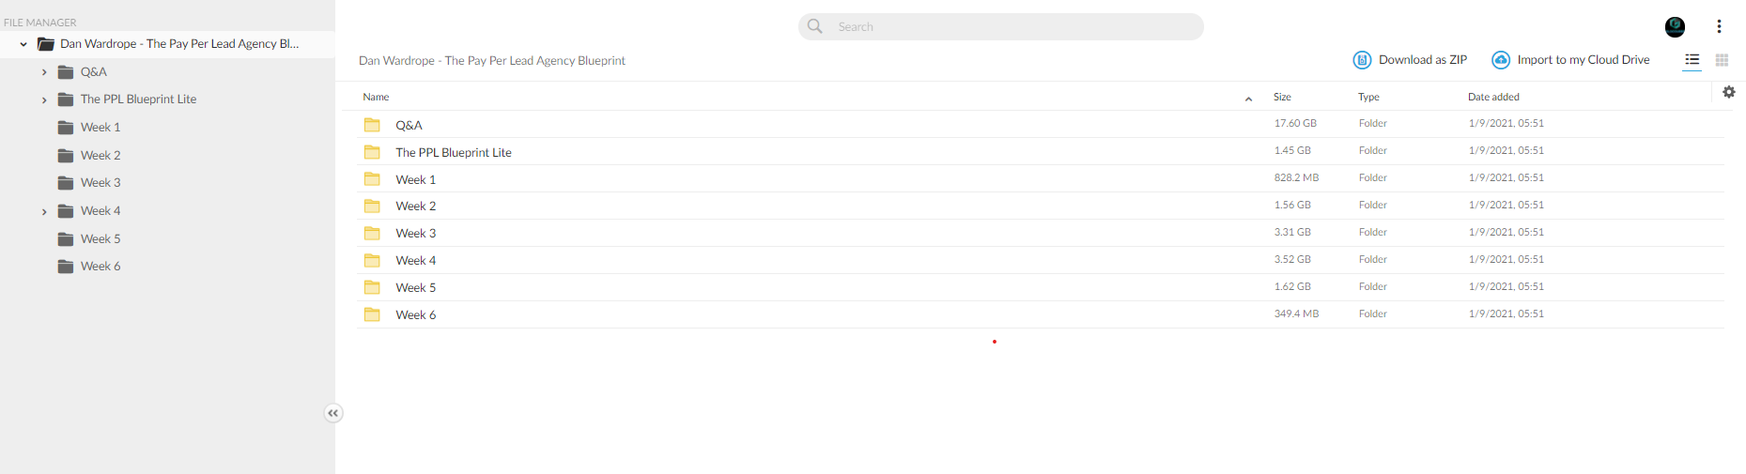This screenshot has width=1746, height=474.
Task: Open Week 5 folder icon in list
Action: click(372, 287)
